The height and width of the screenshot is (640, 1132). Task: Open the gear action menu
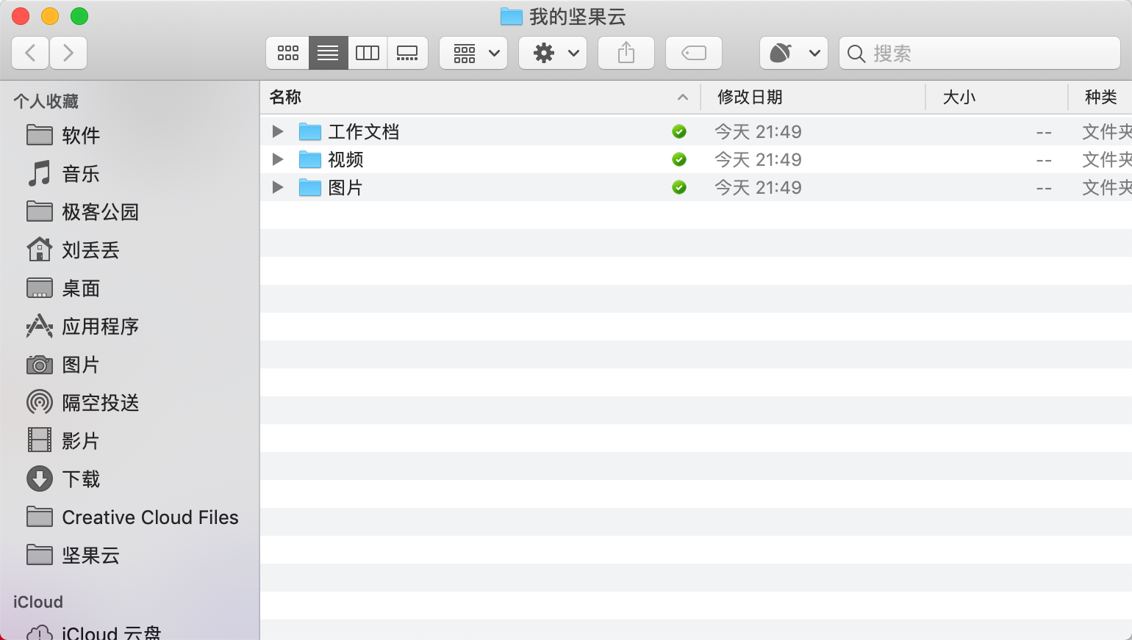click(553, 53)
